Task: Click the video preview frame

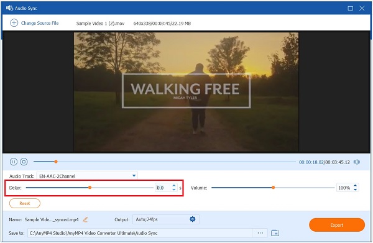Action: pos(186,92)
